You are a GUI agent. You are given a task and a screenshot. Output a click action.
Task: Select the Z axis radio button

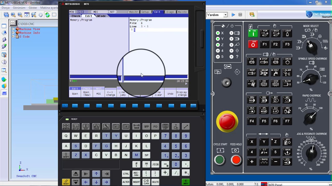coord(218,45)
